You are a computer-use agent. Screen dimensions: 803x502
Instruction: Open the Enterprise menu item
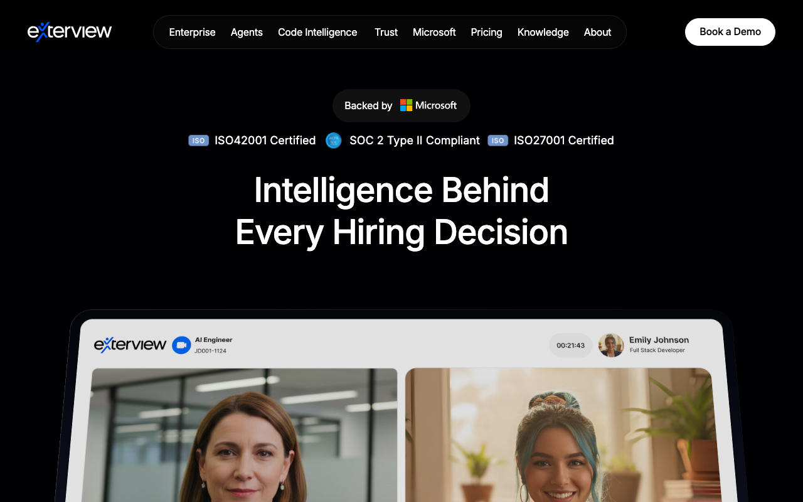pyautogui.click(x=192, y=32)
